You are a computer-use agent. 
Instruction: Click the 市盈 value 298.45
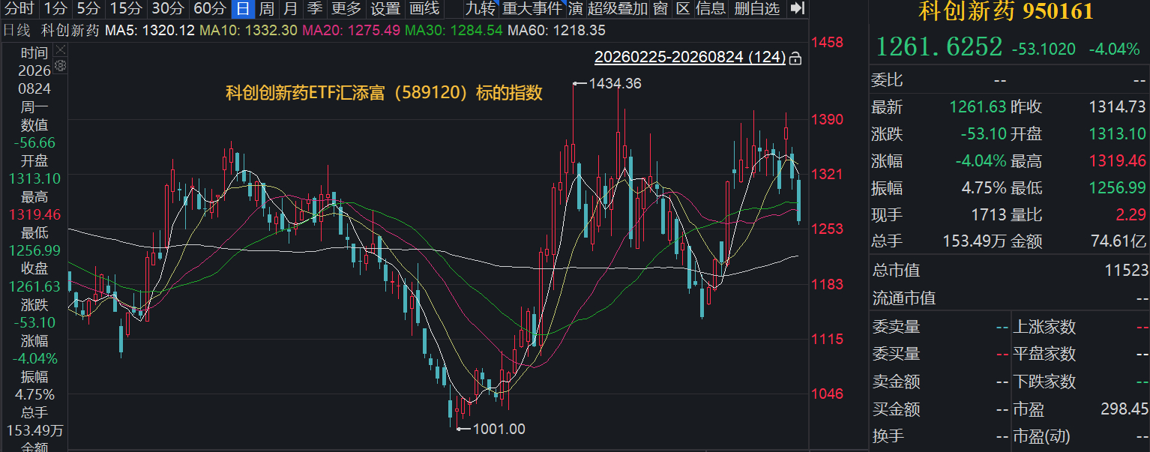1123,409
